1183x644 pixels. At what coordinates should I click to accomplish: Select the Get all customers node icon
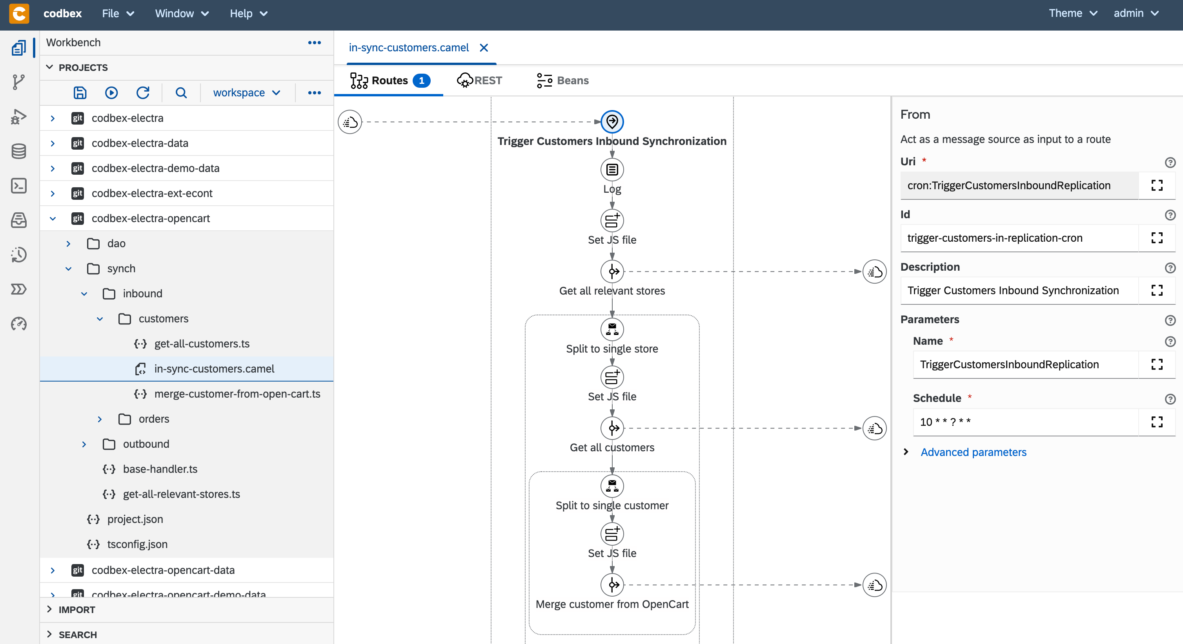pyautogui.click(x=612, y=428)
